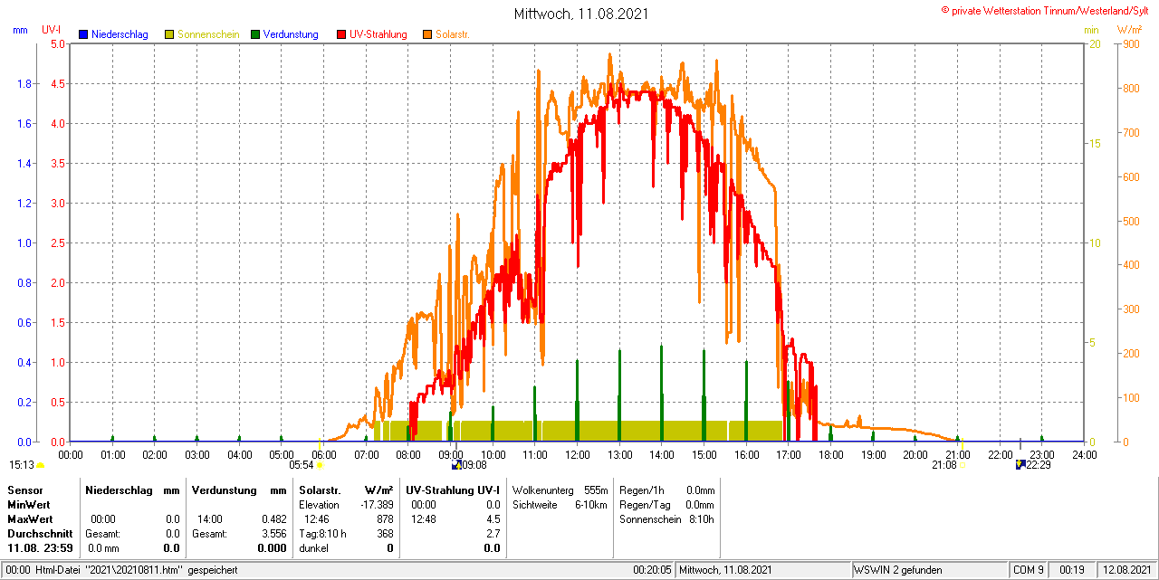Click the Regen/Tag 0.0mm reading

[666, 504]
